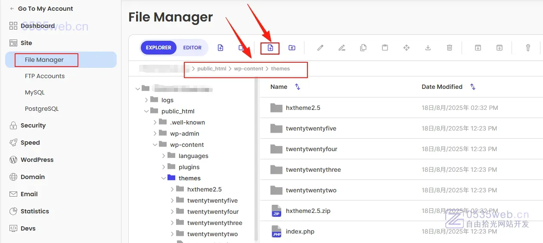543x243 pixels.
Task: Click the trash Delete icon
Action: pyautogui.click(x=450, y=48)
